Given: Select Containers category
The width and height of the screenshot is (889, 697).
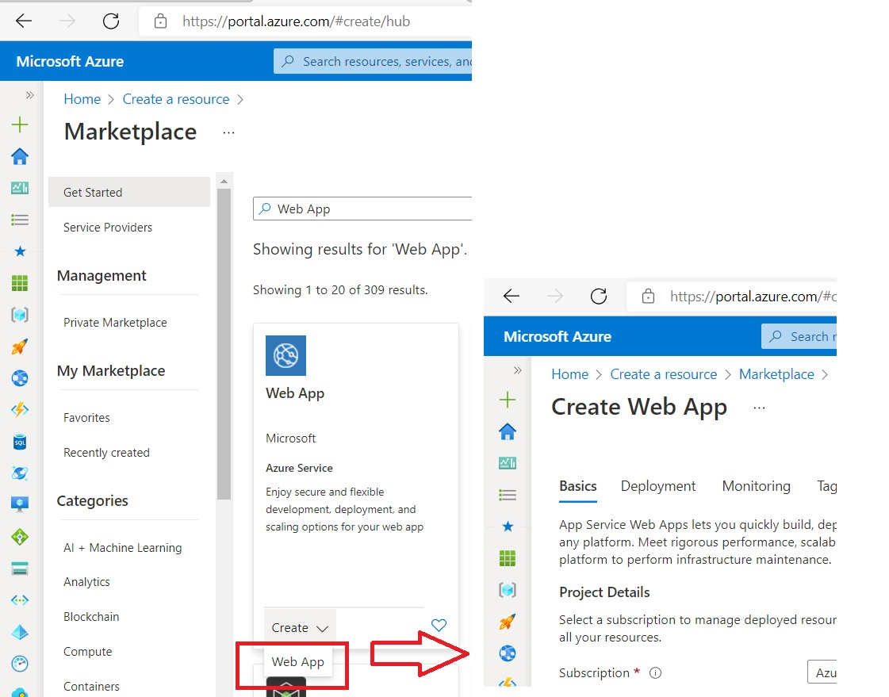Looking at the screenshot, I should tap(91, 686).
